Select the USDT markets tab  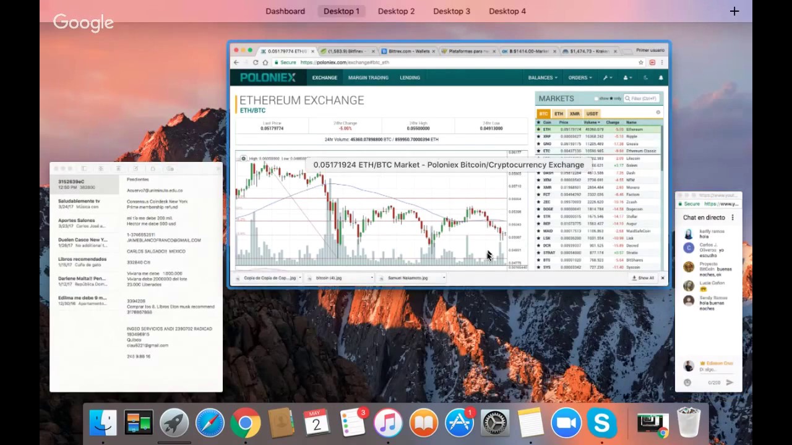click(592, 114)
